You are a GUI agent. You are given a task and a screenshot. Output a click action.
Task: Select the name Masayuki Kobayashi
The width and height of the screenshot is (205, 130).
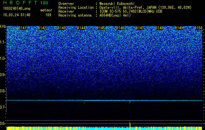pyautogui.click(x=117, y=4)
